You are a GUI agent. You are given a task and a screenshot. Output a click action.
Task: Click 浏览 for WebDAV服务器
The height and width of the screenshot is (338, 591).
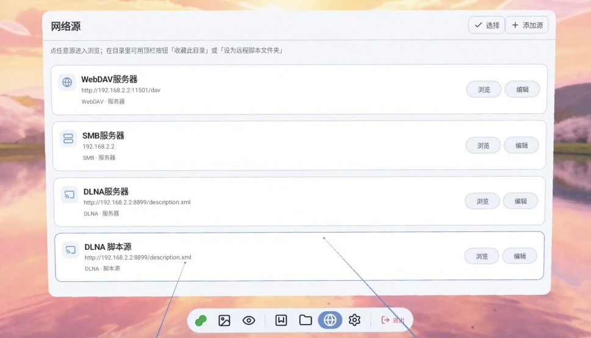[x=484, y=90]
